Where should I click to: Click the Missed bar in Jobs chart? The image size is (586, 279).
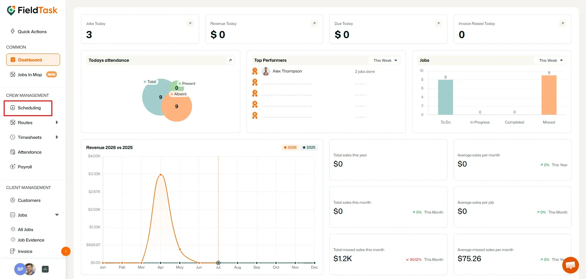pyautogui.click(x=549, y=95)
